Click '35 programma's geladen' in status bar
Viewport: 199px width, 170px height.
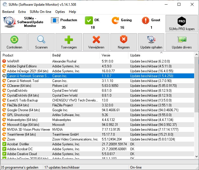point(19,167)
